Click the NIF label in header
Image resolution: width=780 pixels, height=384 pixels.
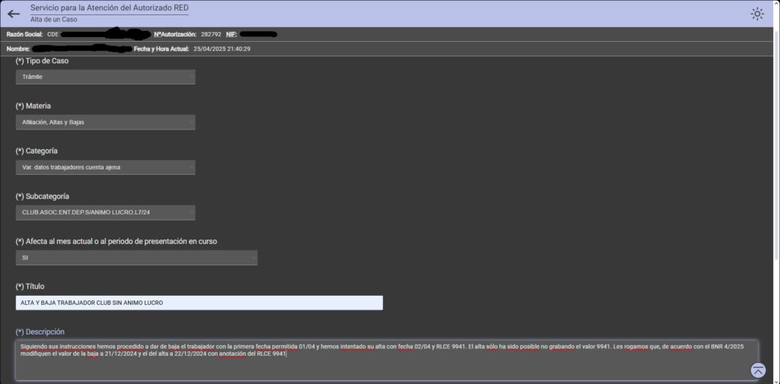coord(232,34)
